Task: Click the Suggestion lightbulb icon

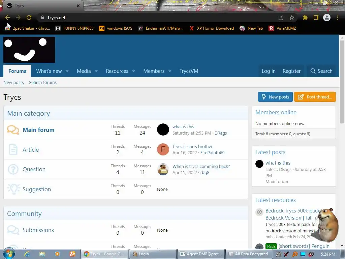Action: point(13,189)
